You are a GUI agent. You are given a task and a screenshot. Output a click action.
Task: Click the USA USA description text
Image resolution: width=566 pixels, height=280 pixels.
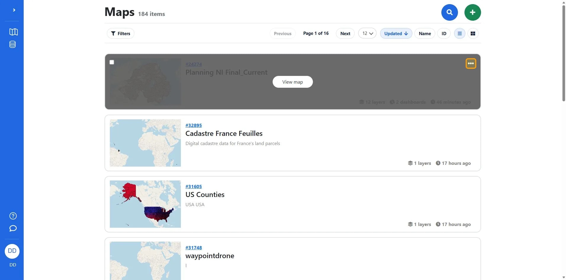point(195,204)
